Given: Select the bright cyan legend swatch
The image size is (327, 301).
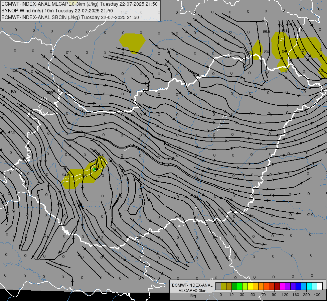Looking at the screenshot, I should coord(309,286).
